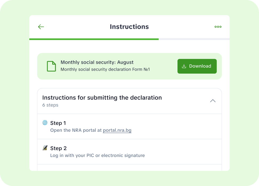This screenshot has height=186, width=259.
Task: Click the back arrow icon
Action: tap(41, 27)
